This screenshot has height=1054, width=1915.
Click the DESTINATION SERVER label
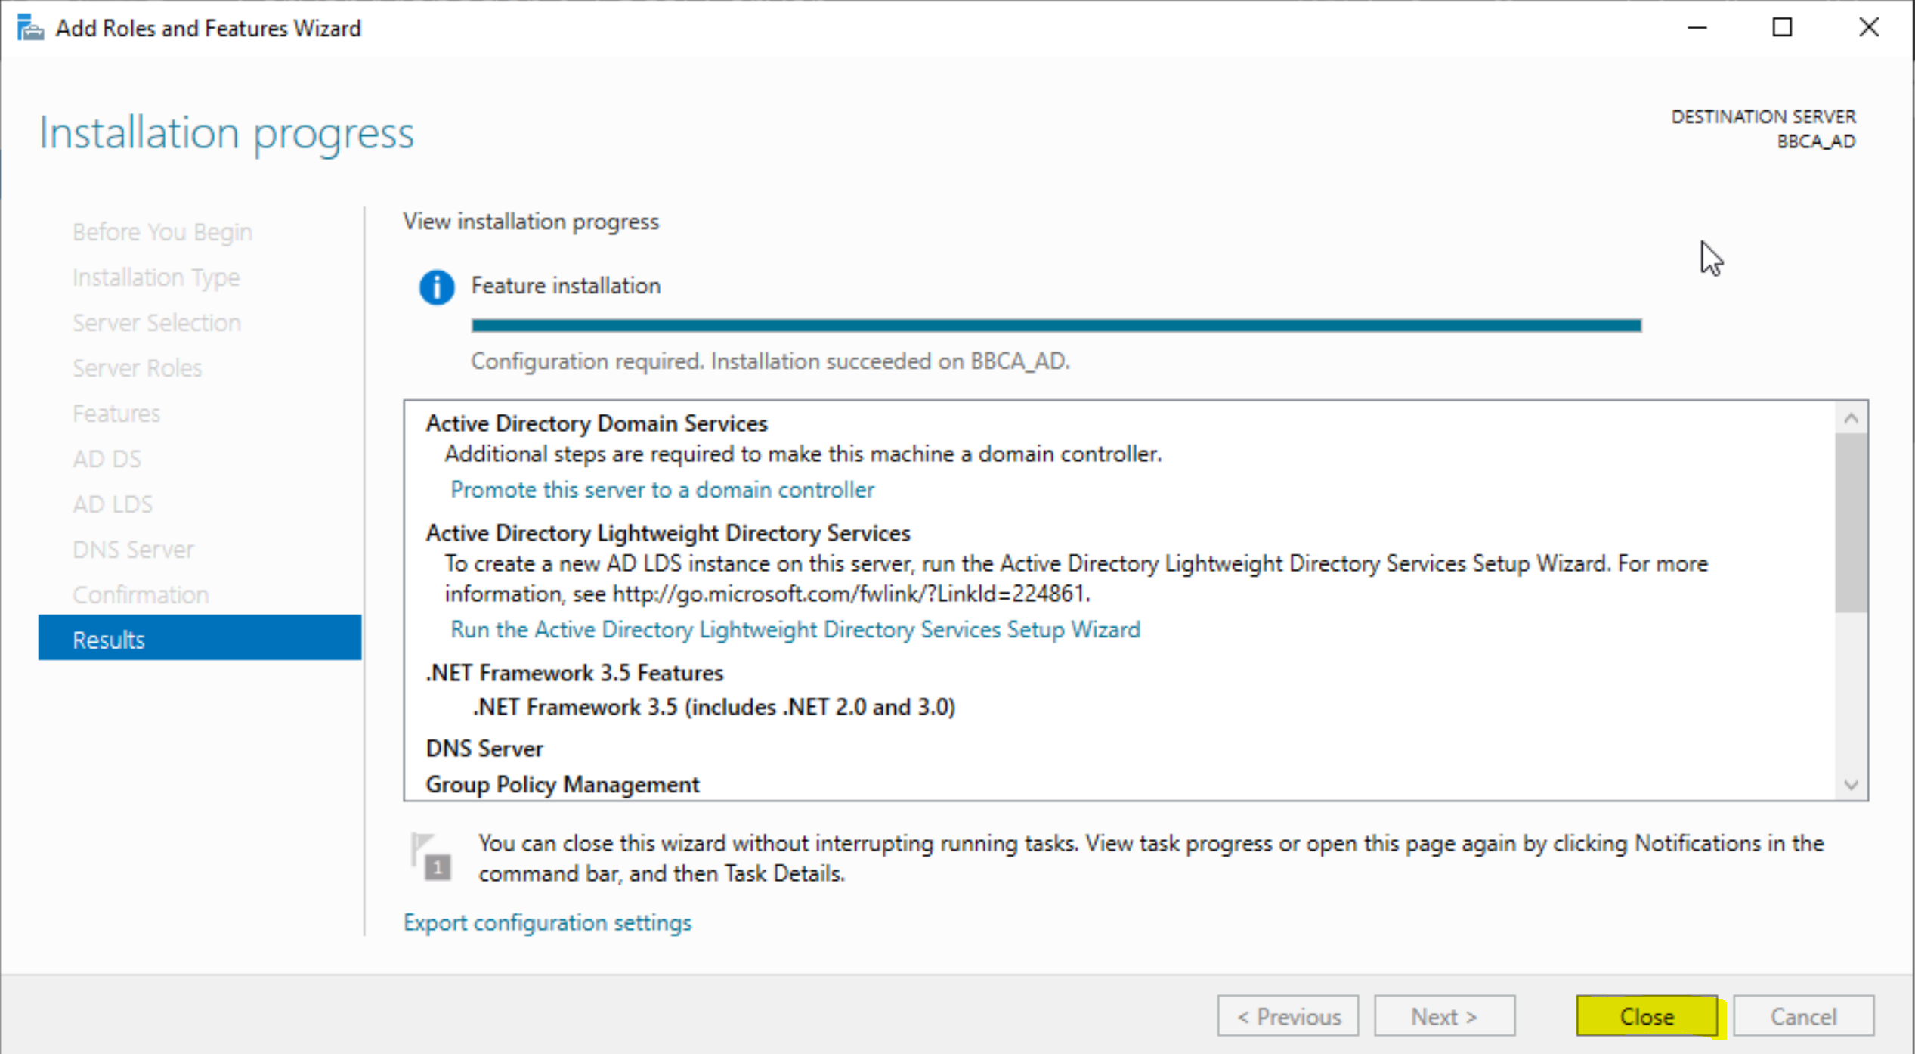tap(1763, 116)
